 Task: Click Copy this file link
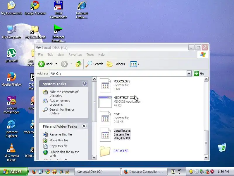point(58,146)
